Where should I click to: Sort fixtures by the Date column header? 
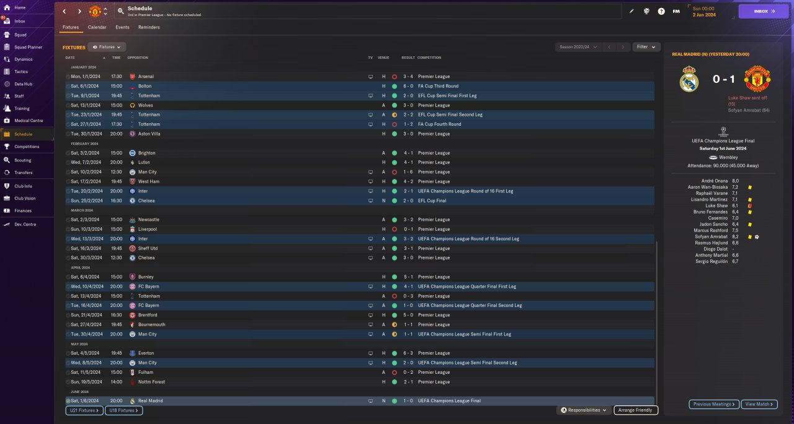pos(69,58)
